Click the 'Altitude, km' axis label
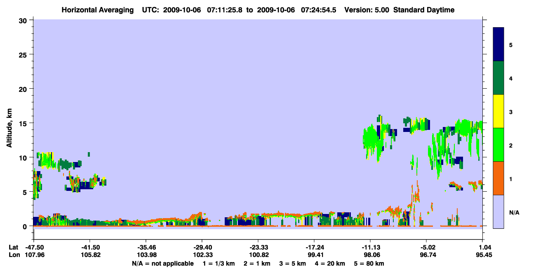Screen dimensions: 536x275 point(9,129)
